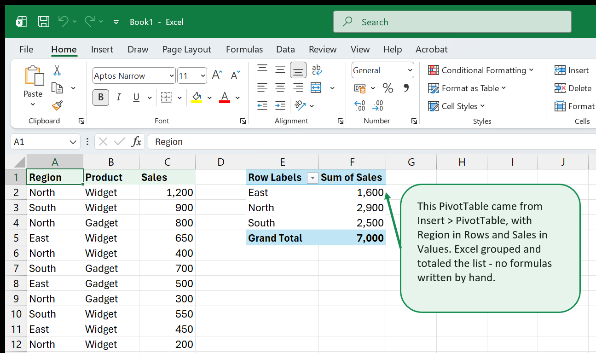Open the File menu
This screenshot has height=353, width=596.
pyautogui.click(x=26, y=49)
